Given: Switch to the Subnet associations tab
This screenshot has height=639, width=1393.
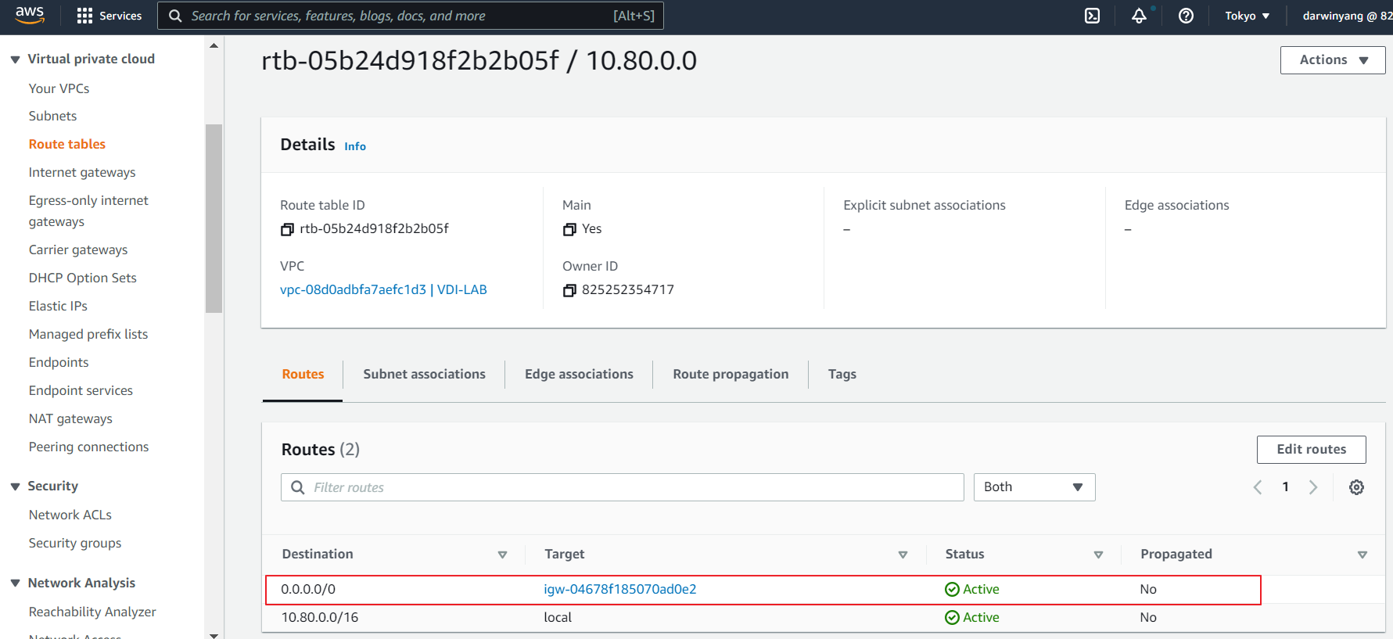Looking at the screenshot, I should pos(424,374).
